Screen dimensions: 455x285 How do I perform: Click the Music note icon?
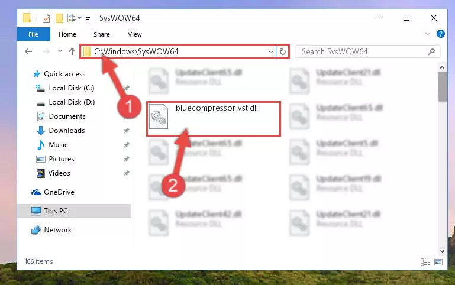pos(41,145)
